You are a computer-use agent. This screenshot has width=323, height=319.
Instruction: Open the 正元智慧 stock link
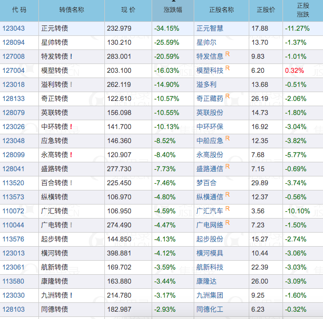click(210, 28)
